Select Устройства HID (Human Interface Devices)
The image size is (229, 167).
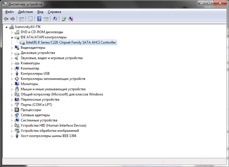54,125
